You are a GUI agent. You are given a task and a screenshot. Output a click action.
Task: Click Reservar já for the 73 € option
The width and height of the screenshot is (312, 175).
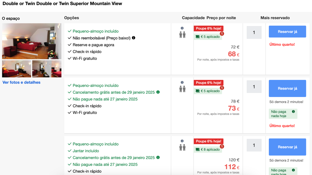pyautogui.click(x=287, y=88)
